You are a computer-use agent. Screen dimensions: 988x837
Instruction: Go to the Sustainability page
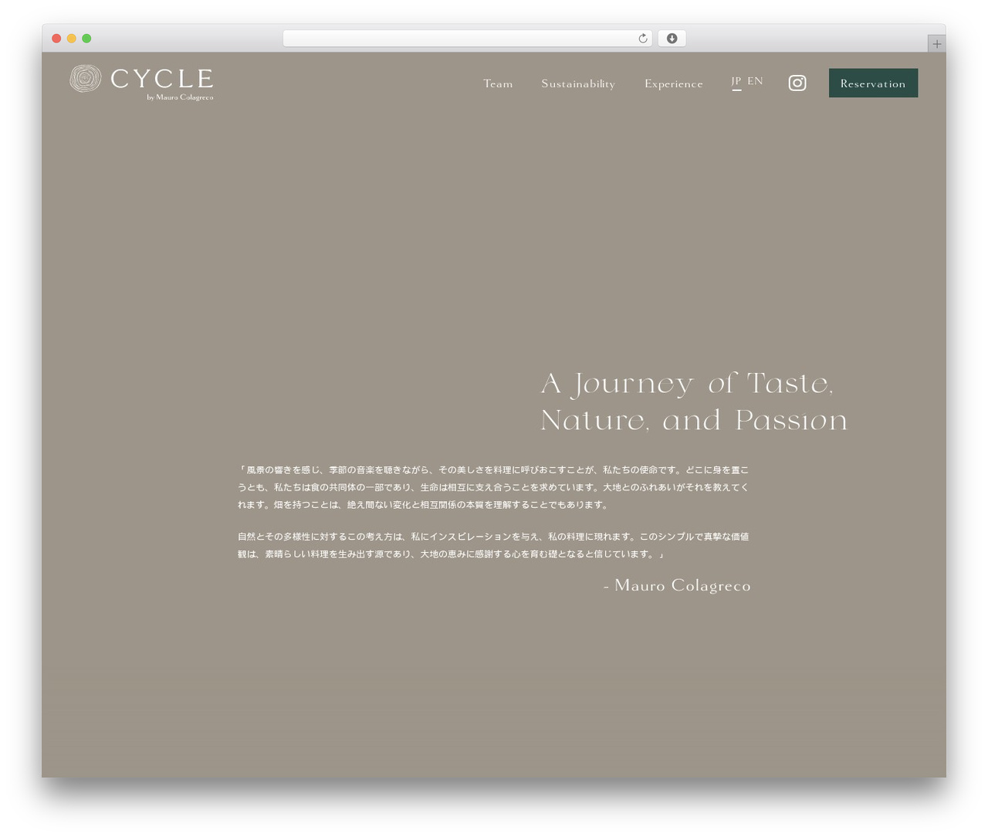click(578, 83)
